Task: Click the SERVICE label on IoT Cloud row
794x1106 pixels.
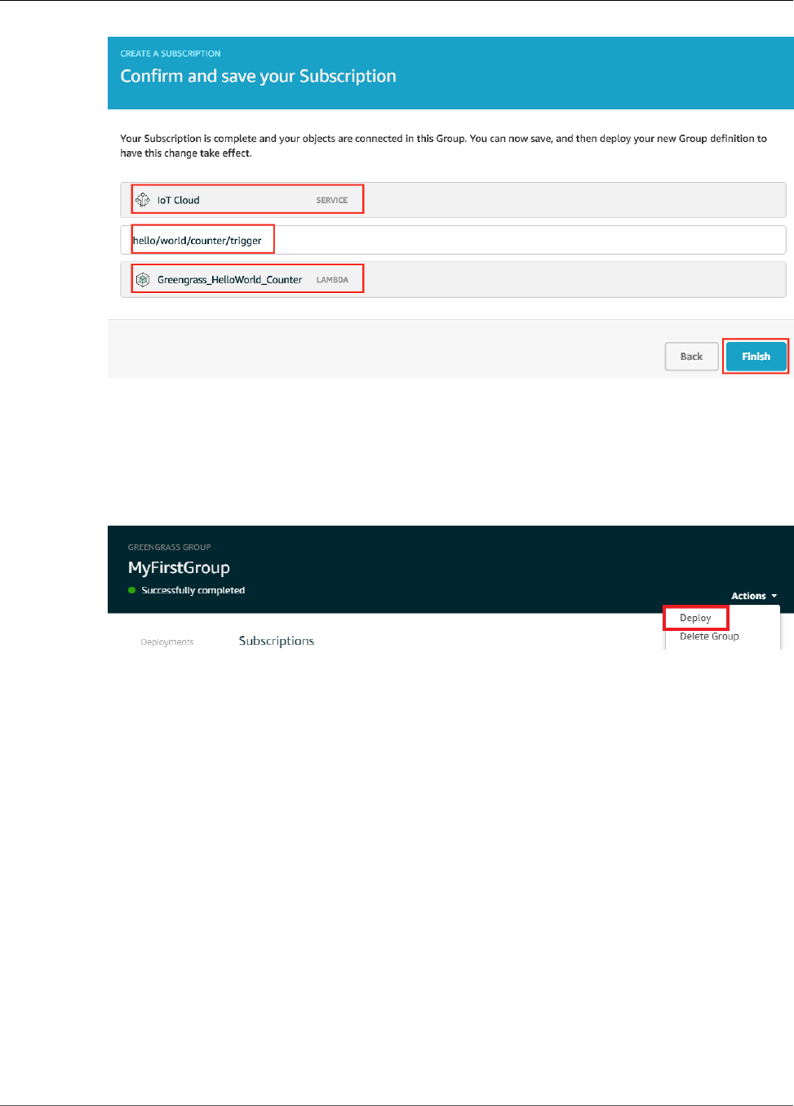Action: (332, 200)
